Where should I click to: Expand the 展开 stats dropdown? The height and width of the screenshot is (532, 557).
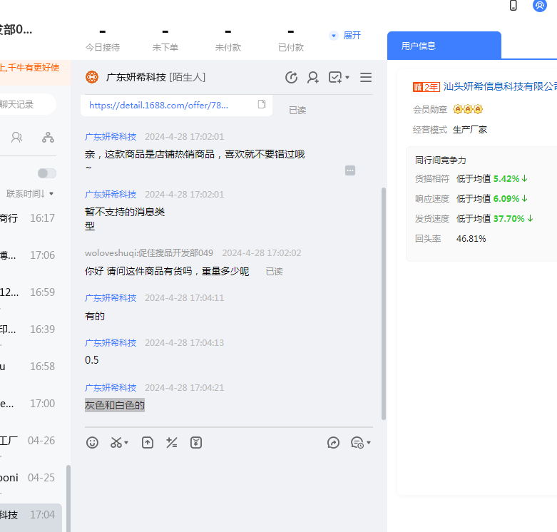point(345,36)
